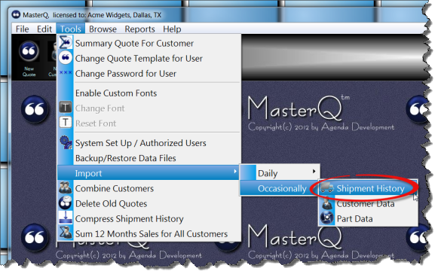The image size is (441, 277).
Task: Open the Help menu
Action: (172, 29)
